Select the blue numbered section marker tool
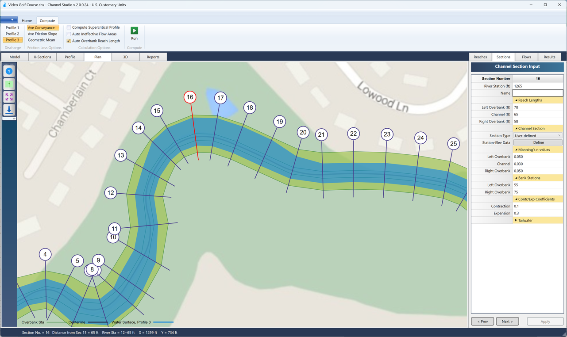Image resolution: width=567 pixels, height=337 pixels. pyautogui.click(x=9, y=70)
